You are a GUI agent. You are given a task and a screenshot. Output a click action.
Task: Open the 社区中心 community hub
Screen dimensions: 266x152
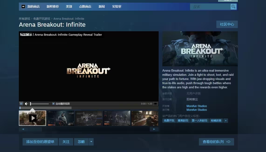pyautogui.click(x=227, y=24)
